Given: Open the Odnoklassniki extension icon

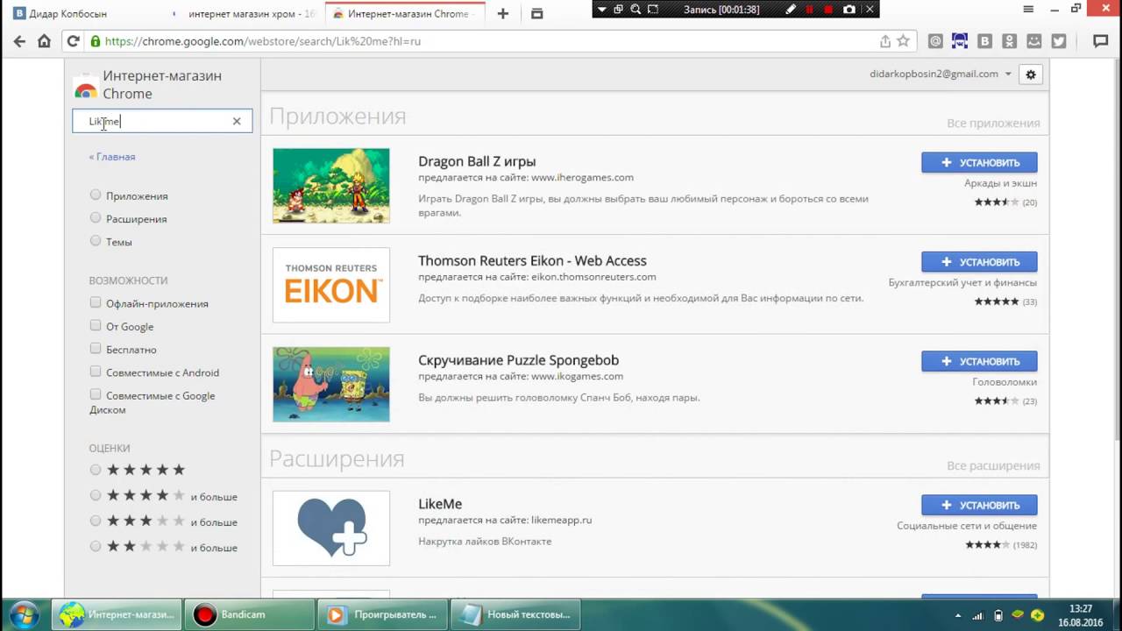Looking at the screenshot, I should 1010,41.
